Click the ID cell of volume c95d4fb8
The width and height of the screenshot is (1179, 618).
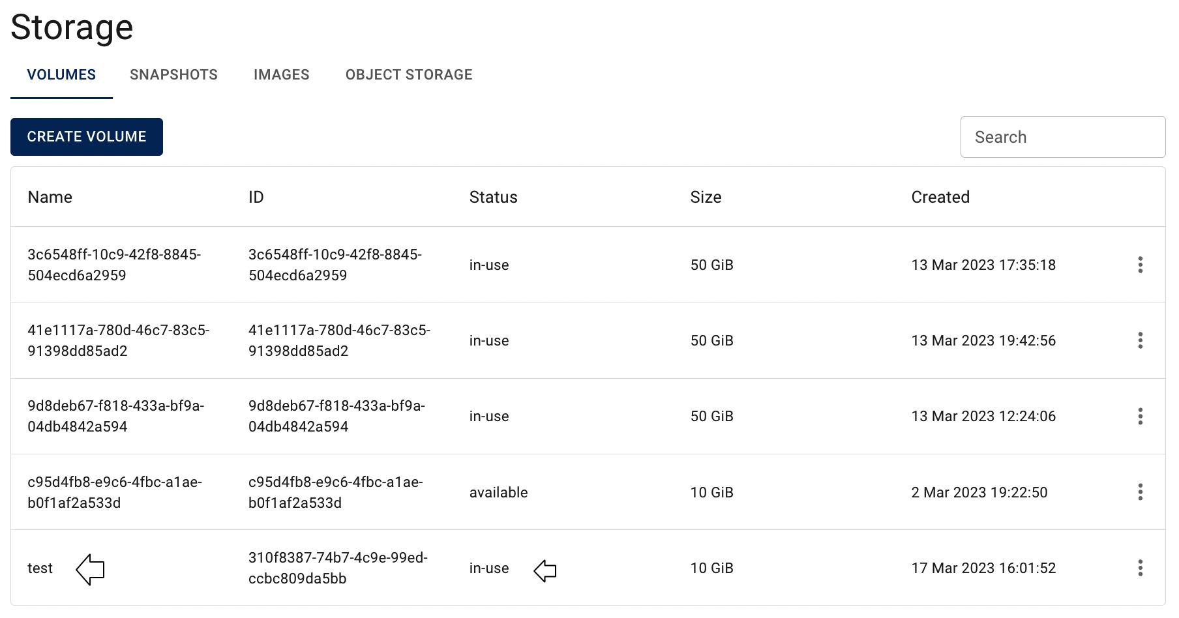click(x=336, y=492)
